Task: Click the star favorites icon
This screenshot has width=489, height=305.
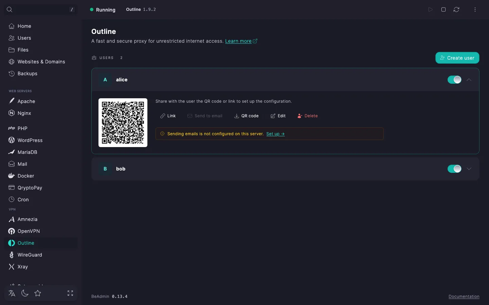Action: pyautogui.click(x=38, y=293)
